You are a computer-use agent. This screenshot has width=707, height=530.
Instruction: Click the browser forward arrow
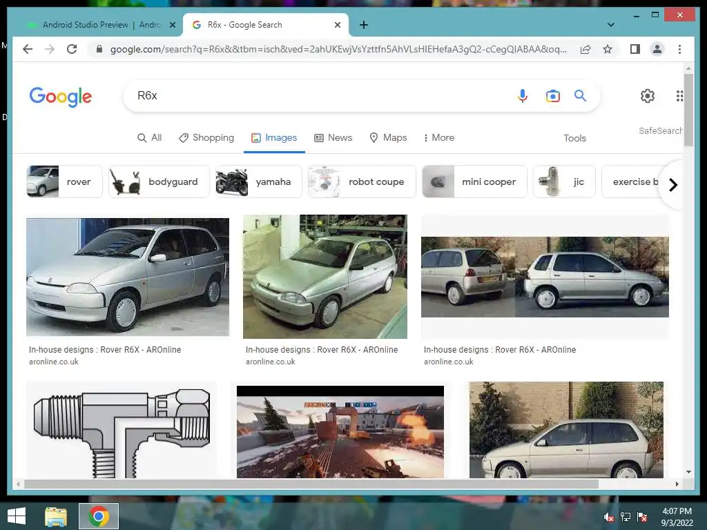[50, 49]
